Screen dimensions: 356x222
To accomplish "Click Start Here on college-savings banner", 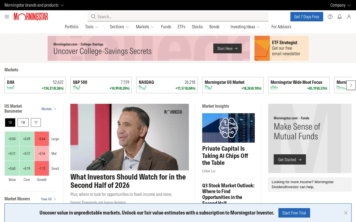I will [x=228, y=48].
